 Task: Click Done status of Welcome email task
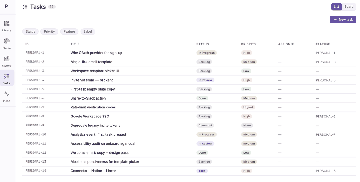coord(202,153)
